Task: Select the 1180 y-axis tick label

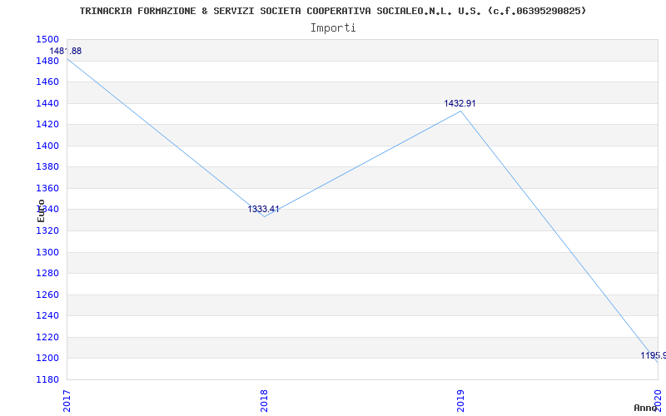Action: (x=47, y=379)
